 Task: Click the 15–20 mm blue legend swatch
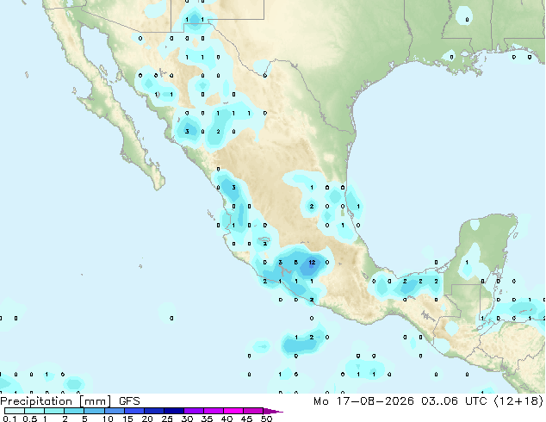point(133,411)
